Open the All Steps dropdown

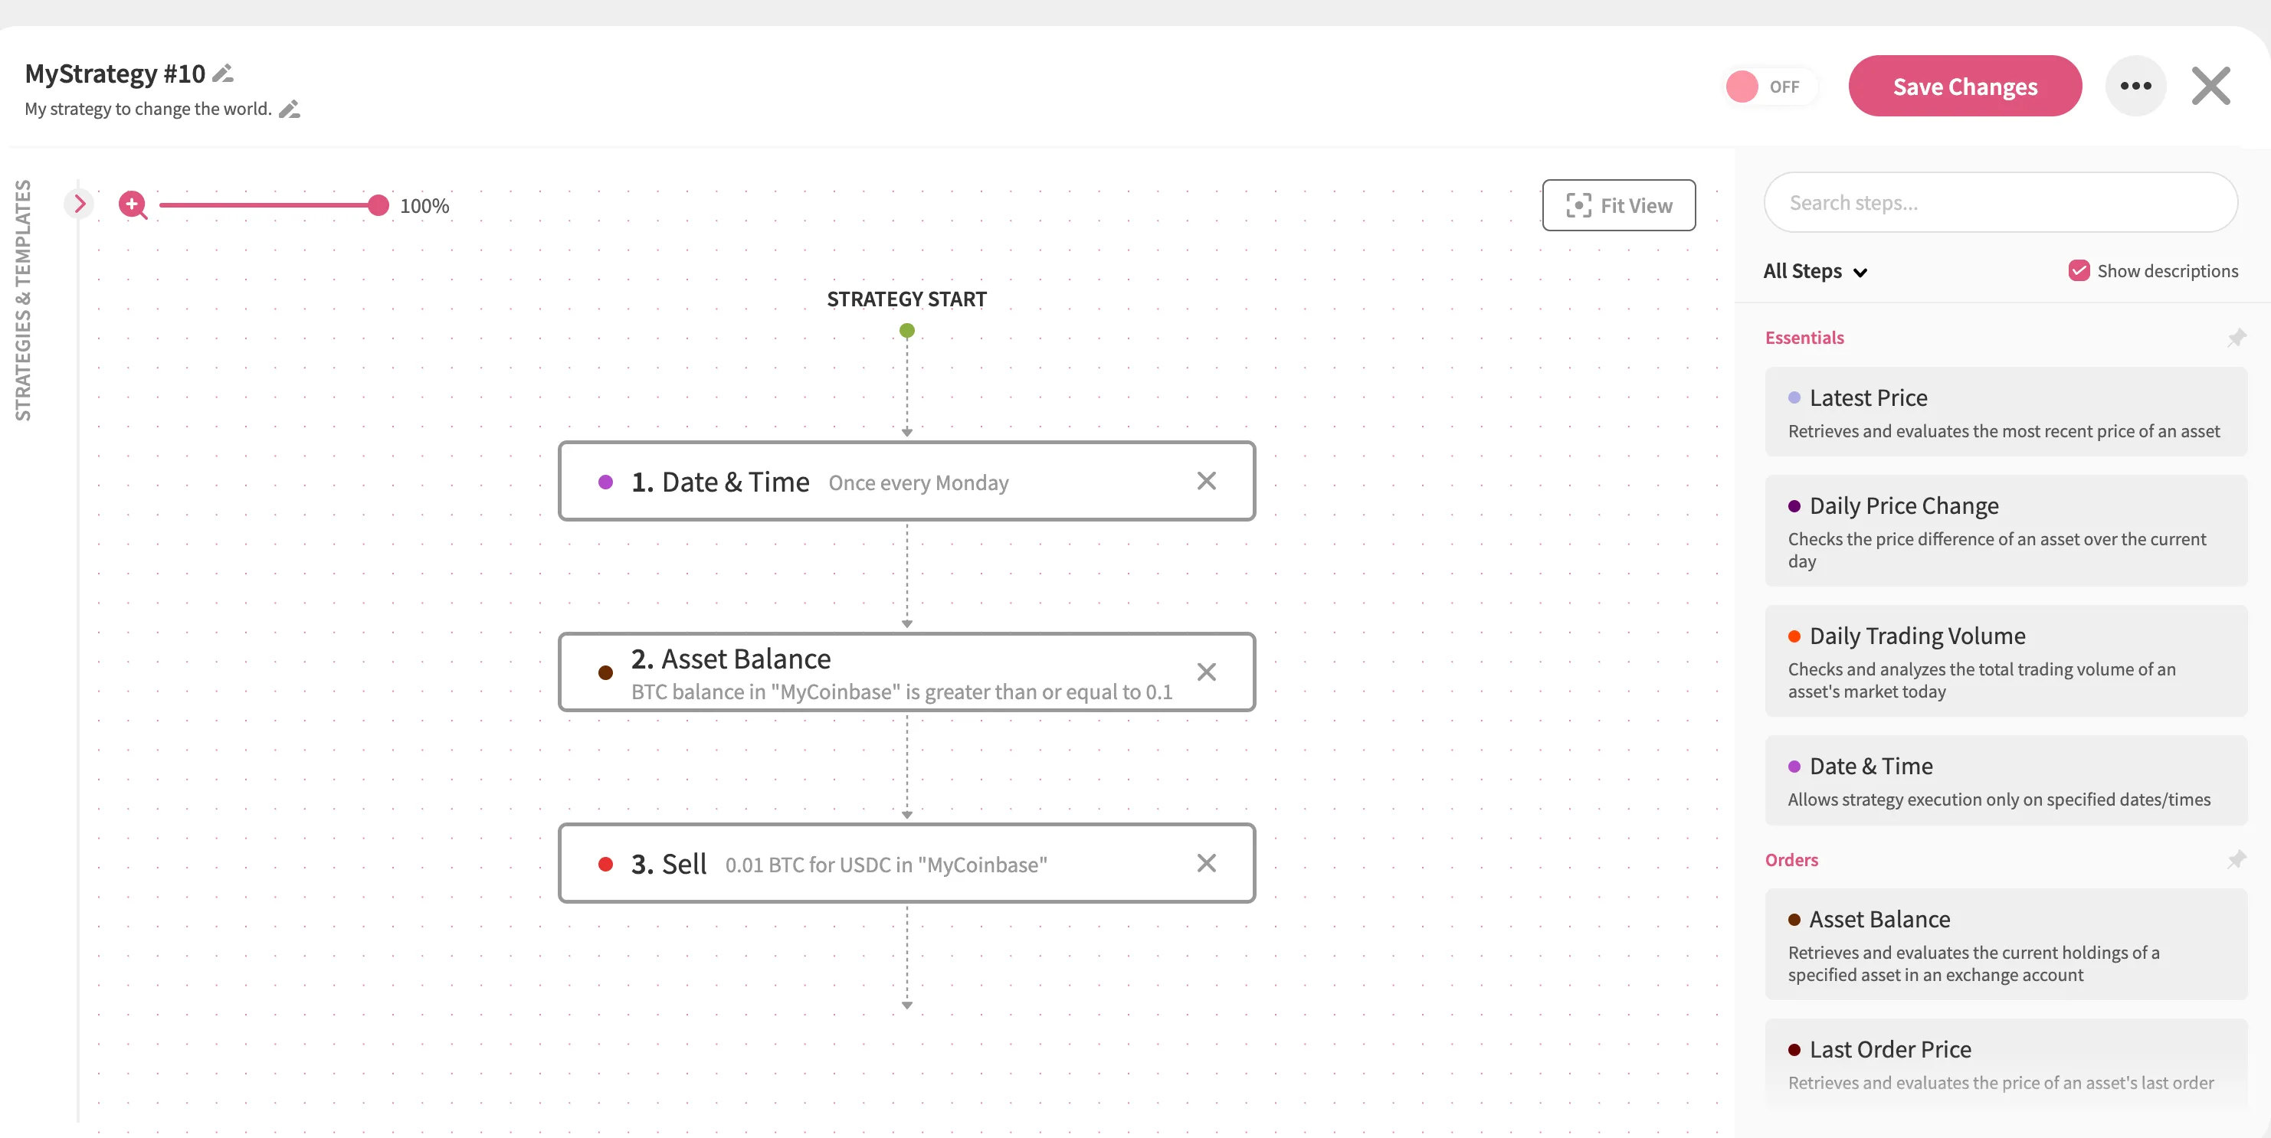(x=1815, y=272)
